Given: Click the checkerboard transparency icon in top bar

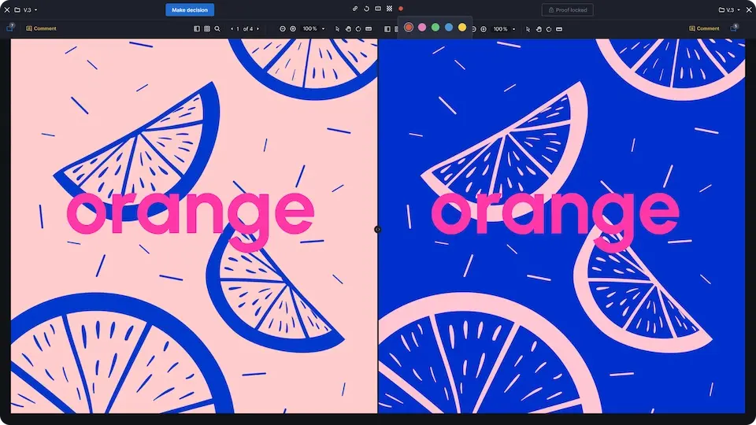Looking at the screenshot, I should click(389, 9).
